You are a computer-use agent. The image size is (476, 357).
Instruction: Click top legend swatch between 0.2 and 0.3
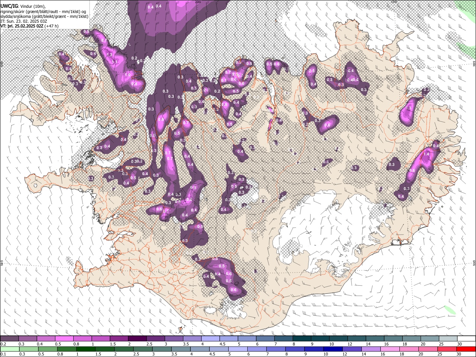(10, 339)
